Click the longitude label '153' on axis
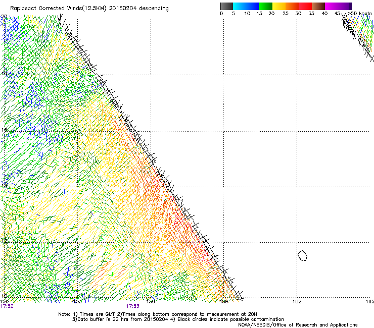The width and height of the screenshot is (374, 328). [x=77, y=302]
